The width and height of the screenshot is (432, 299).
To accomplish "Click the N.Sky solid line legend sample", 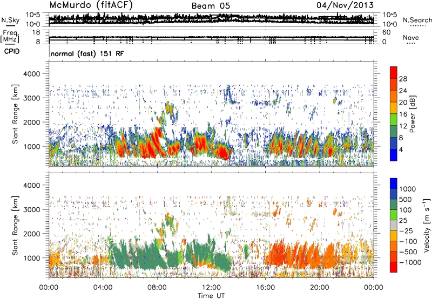I will coord(10,26).
